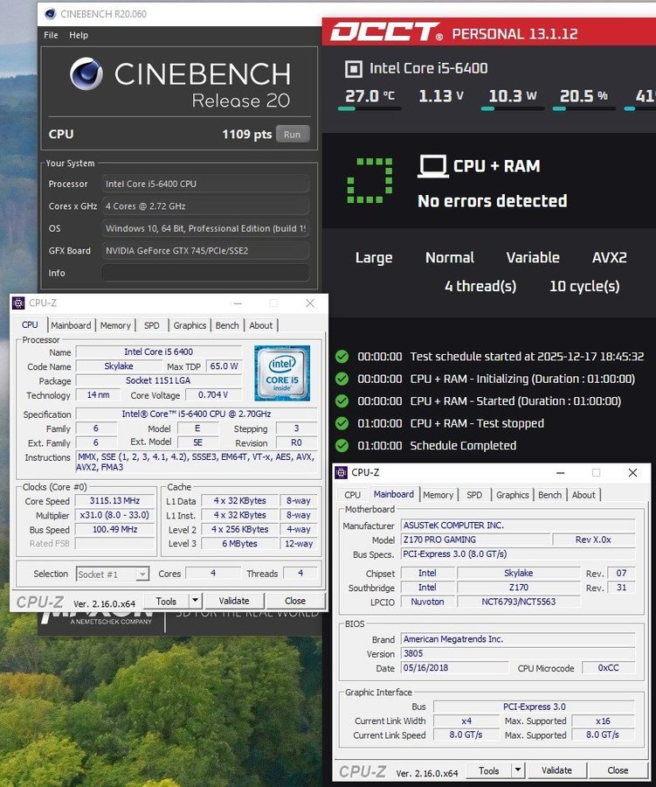Click the CPU chip icon beside Intel Core i5-6400
Viewport: 656px width, 787px height.
coord(354,68)
